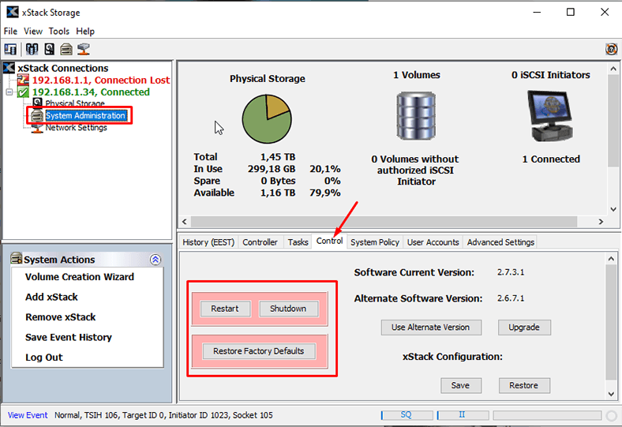The image size is (622, 427).
Task: Click the '1 Connected' initiators text
Action: (551, 159)
